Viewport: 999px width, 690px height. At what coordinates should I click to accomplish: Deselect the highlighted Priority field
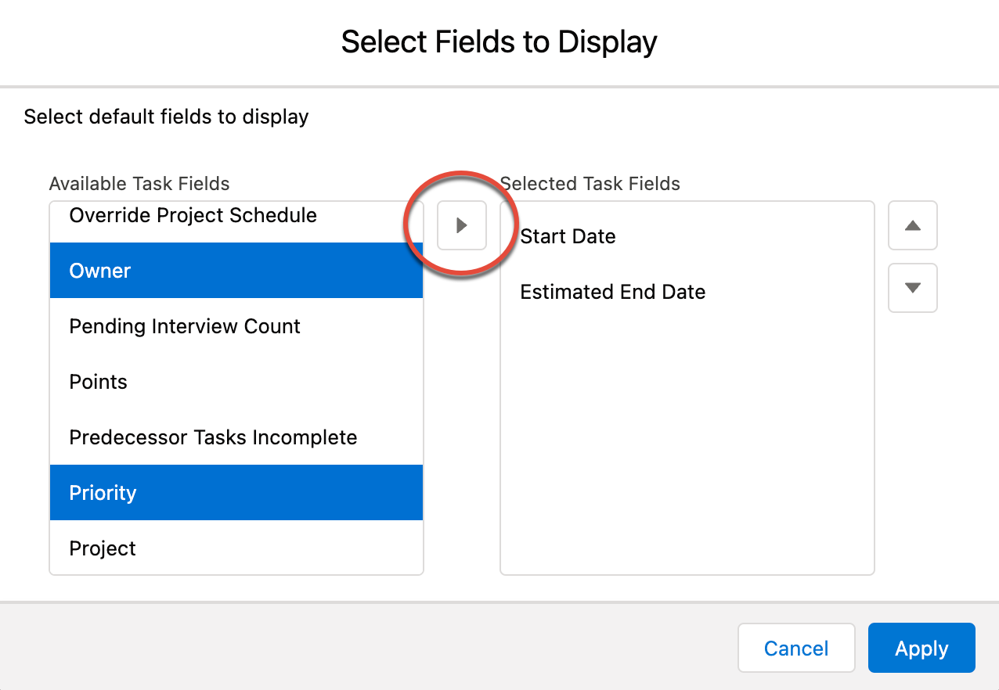pyautogui.click(x=236, y=493)
